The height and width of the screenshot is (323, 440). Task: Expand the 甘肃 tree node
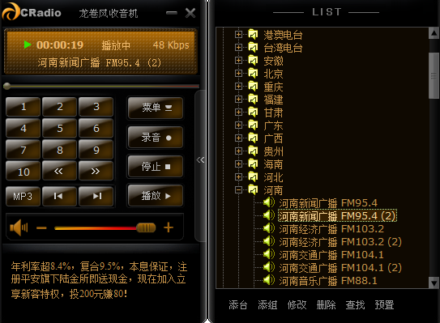(x=238, y=113)
